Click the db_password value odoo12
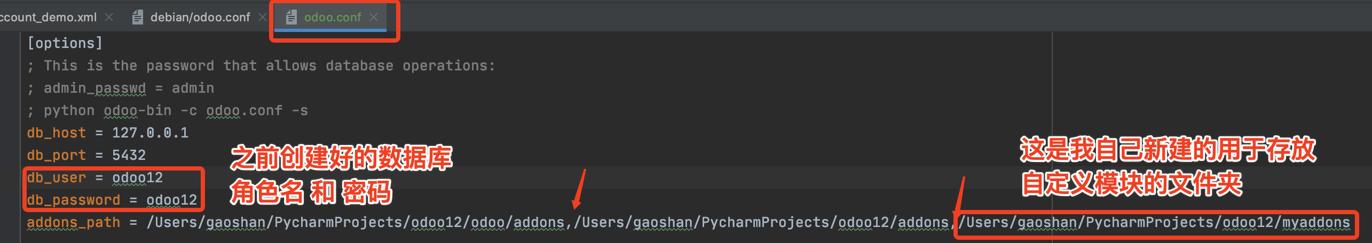The image size is (1372, 243). [x=172, y=200]
